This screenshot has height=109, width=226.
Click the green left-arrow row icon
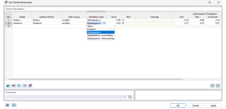(x=19, y=86)
